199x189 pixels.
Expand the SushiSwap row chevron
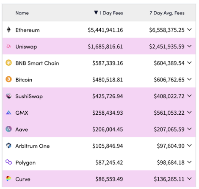coord(189,96)
